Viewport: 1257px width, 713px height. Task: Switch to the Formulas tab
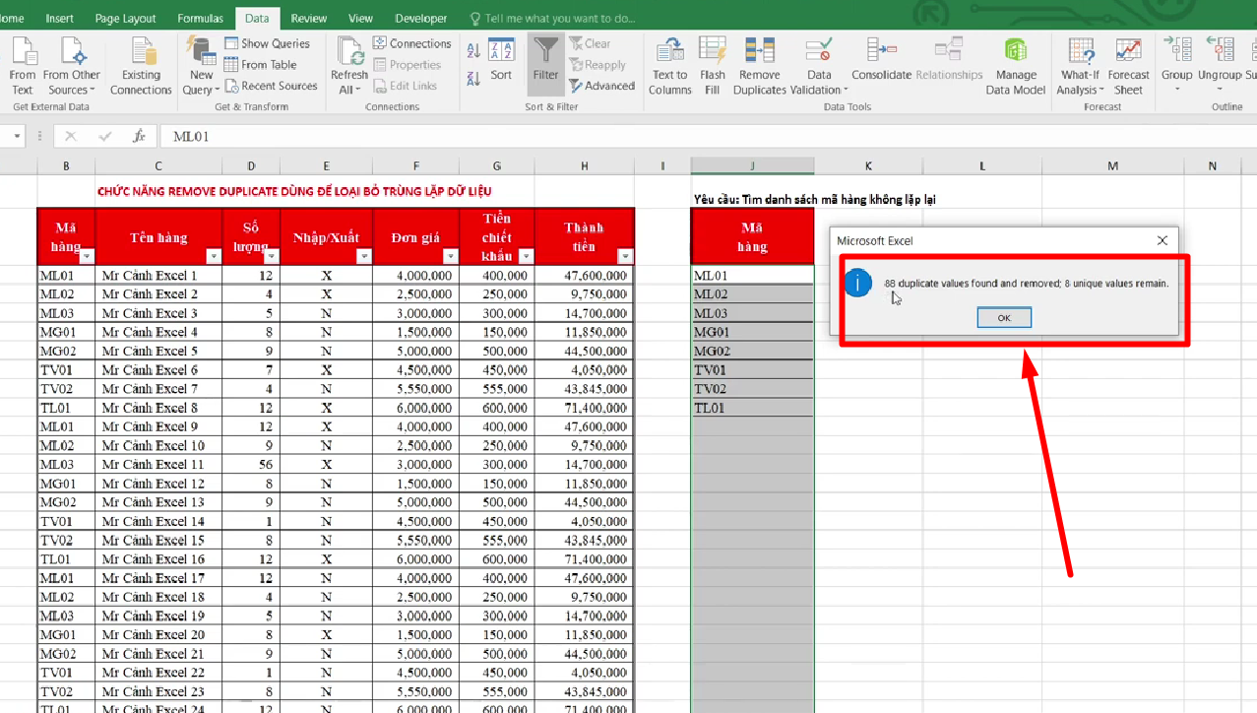200,17
